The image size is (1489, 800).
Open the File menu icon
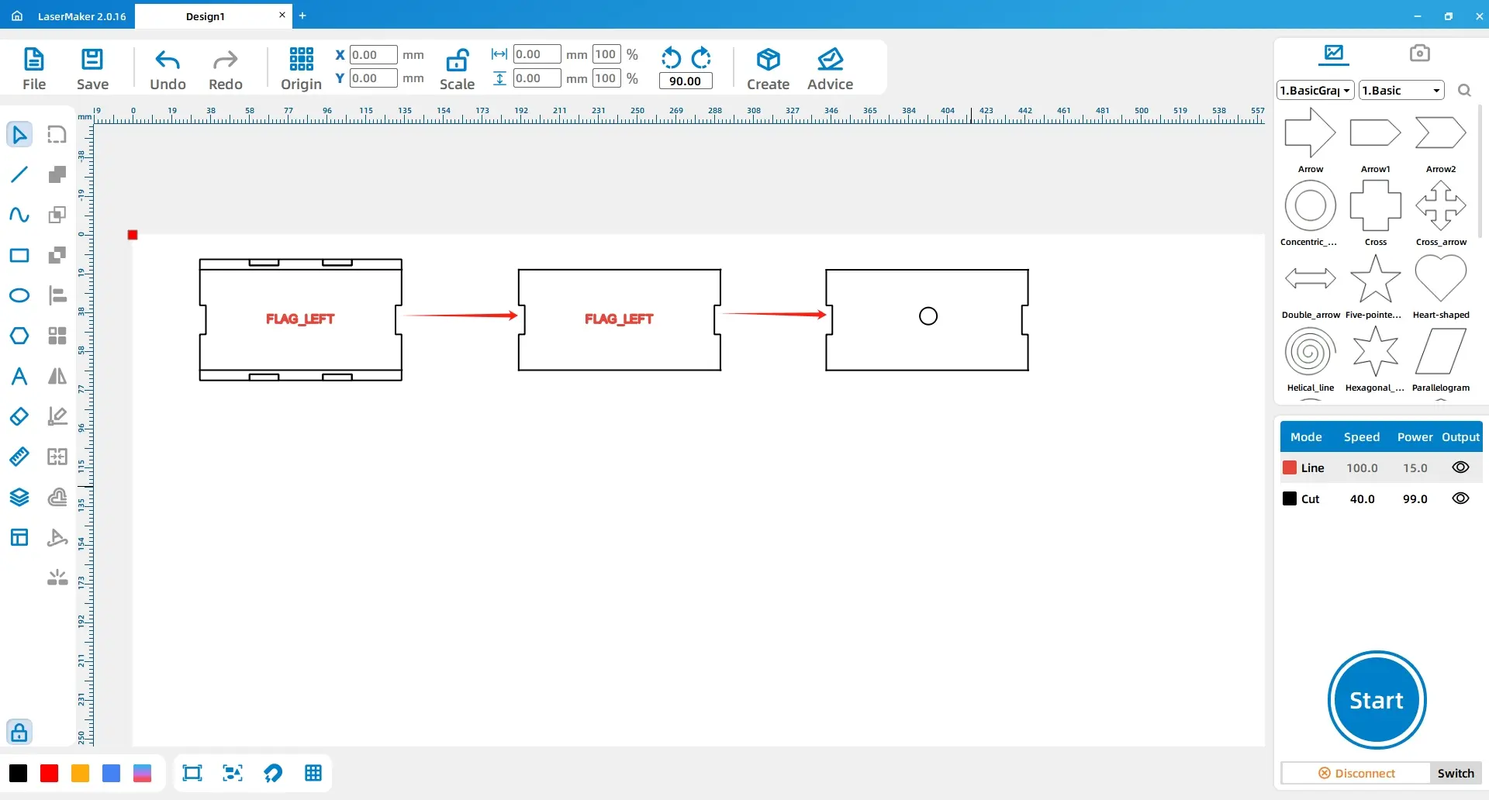(x=34, y=60)
